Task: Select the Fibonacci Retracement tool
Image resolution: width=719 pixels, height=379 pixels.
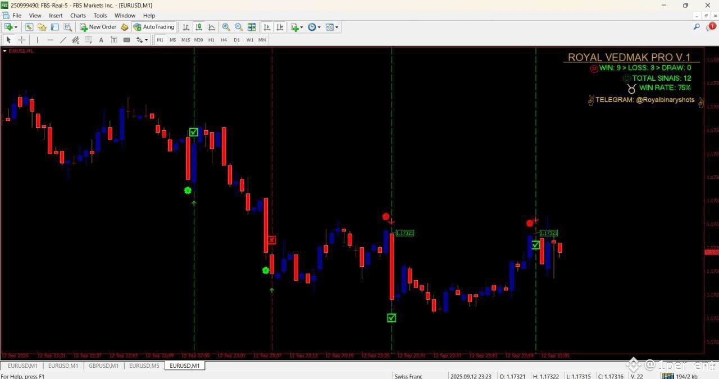Action: [88, 40]
